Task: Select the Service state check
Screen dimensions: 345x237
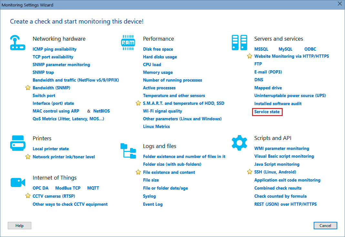Action: (267, 112)
